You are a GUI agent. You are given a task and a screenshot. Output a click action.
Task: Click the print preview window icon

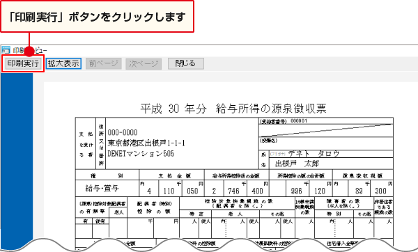[6, 50]
